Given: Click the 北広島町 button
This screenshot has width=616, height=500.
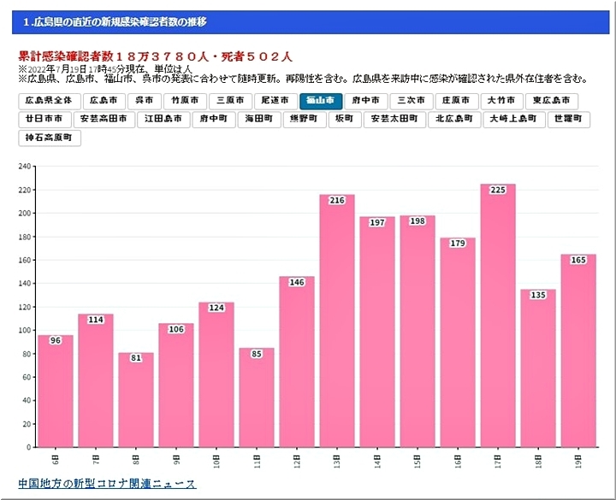Looking at the screenshot, I should [454, 120].
